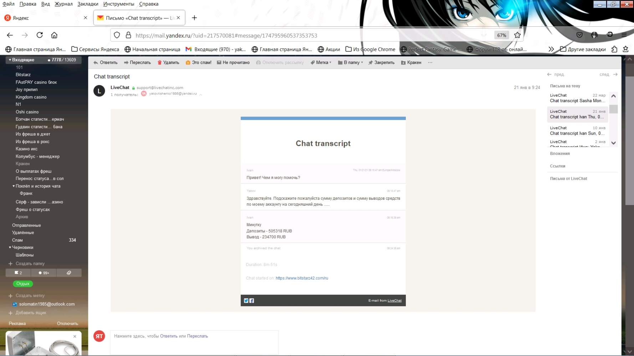The height and width of the screenshot is (356, 634).
Task: Click 'Создать папку' in the sidebar
Action: pos(30,264)
